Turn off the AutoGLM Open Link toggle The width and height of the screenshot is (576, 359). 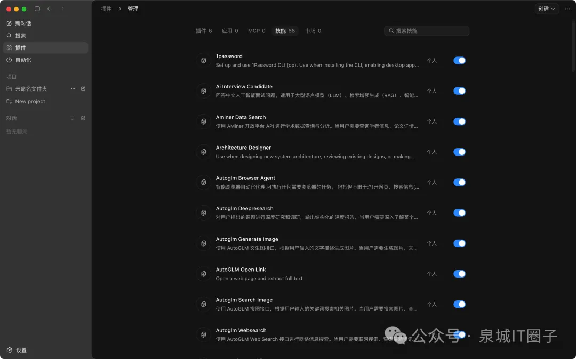pos(459,274)
